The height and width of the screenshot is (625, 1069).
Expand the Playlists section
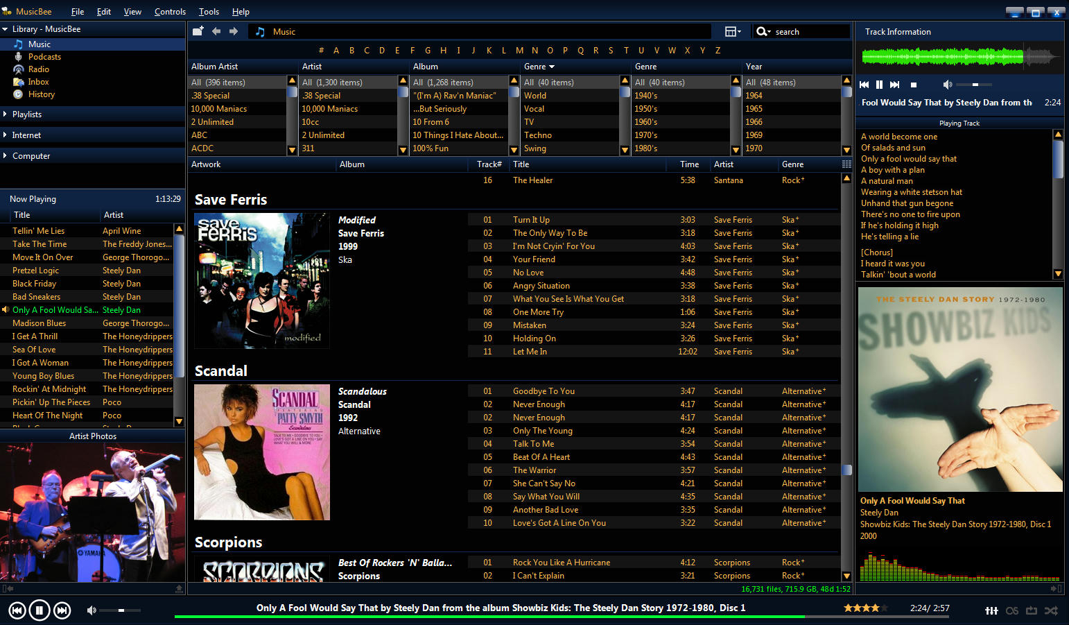[6, 114]
